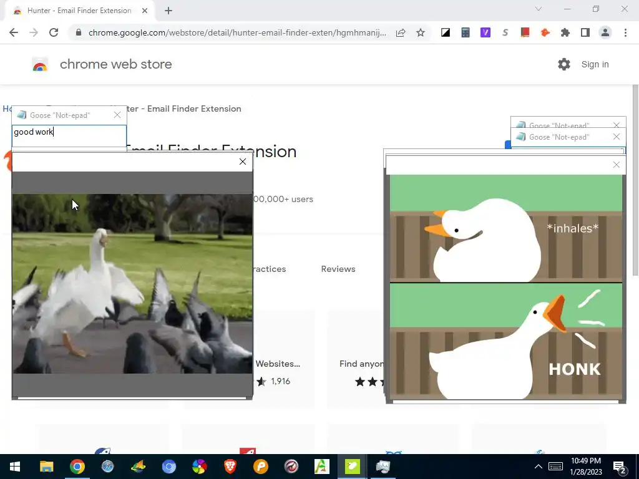
Task: Open Chrome's three-dot menu
Action: pos(625,32)
